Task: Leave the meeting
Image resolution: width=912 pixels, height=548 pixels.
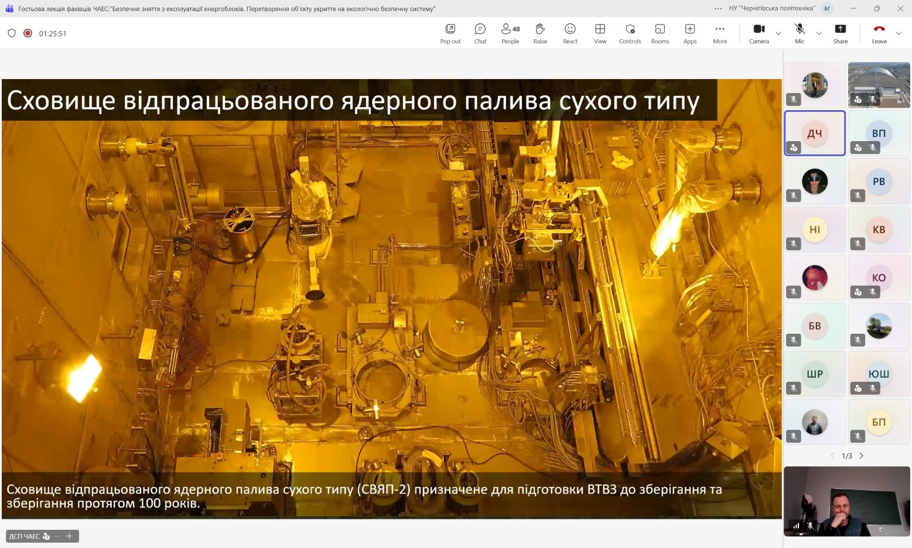Action: pos(879,33)
